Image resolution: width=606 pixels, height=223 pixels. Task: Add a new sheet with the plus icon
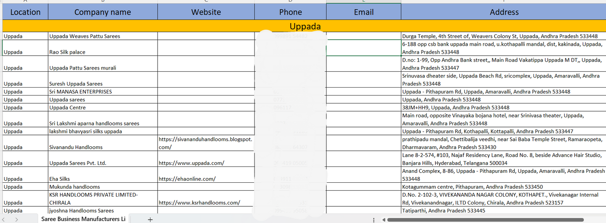tap(150, 219)
